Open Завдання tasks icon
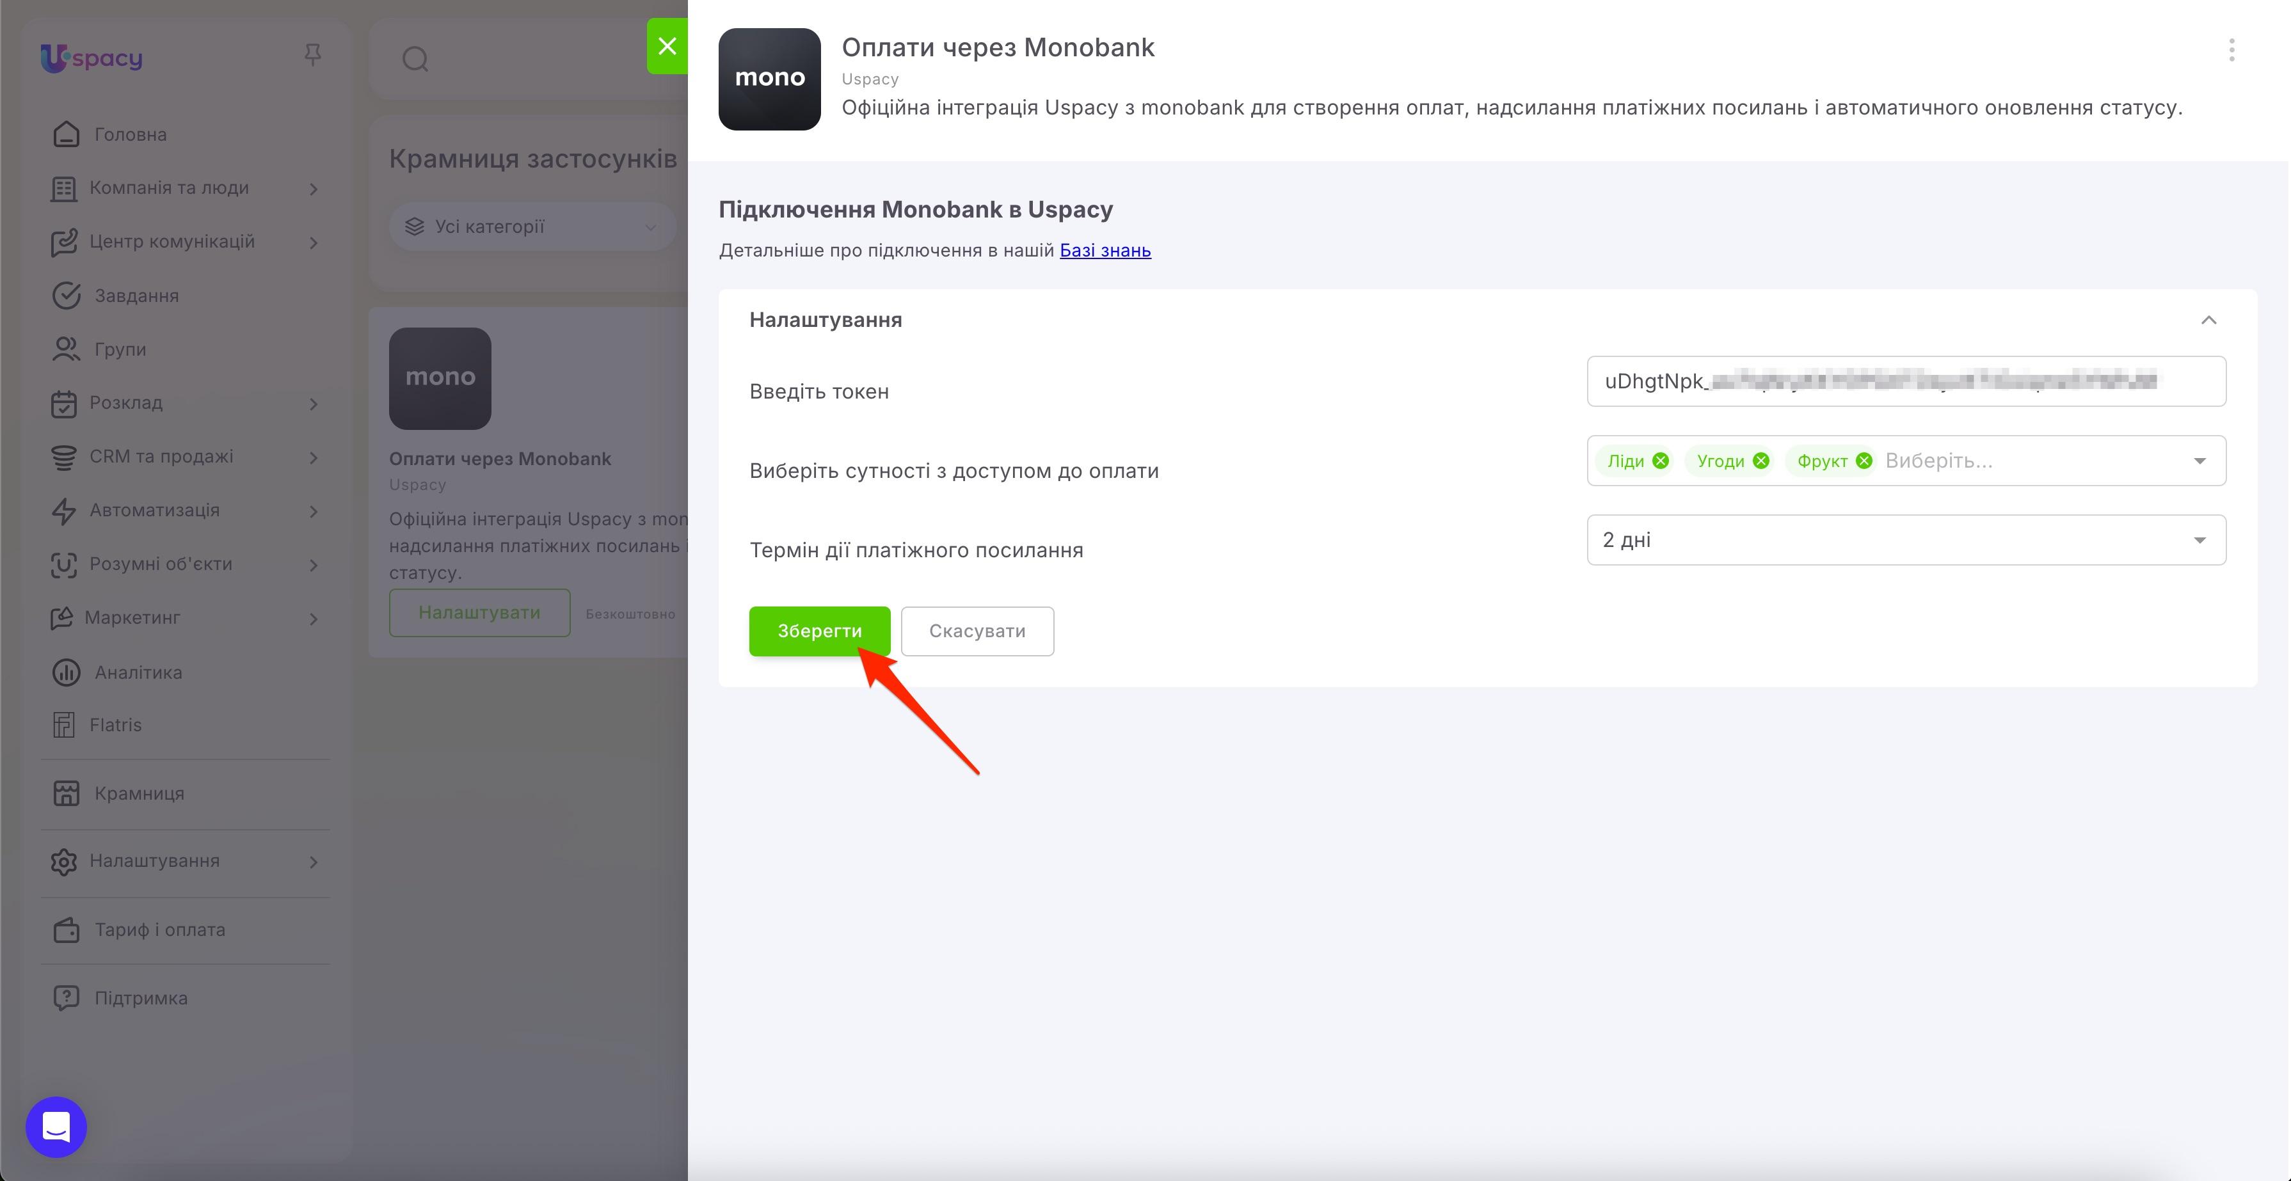Image resolution: width=2291 pixels, height=1181 pixels. pyautogui.click(x=66, y=296)
